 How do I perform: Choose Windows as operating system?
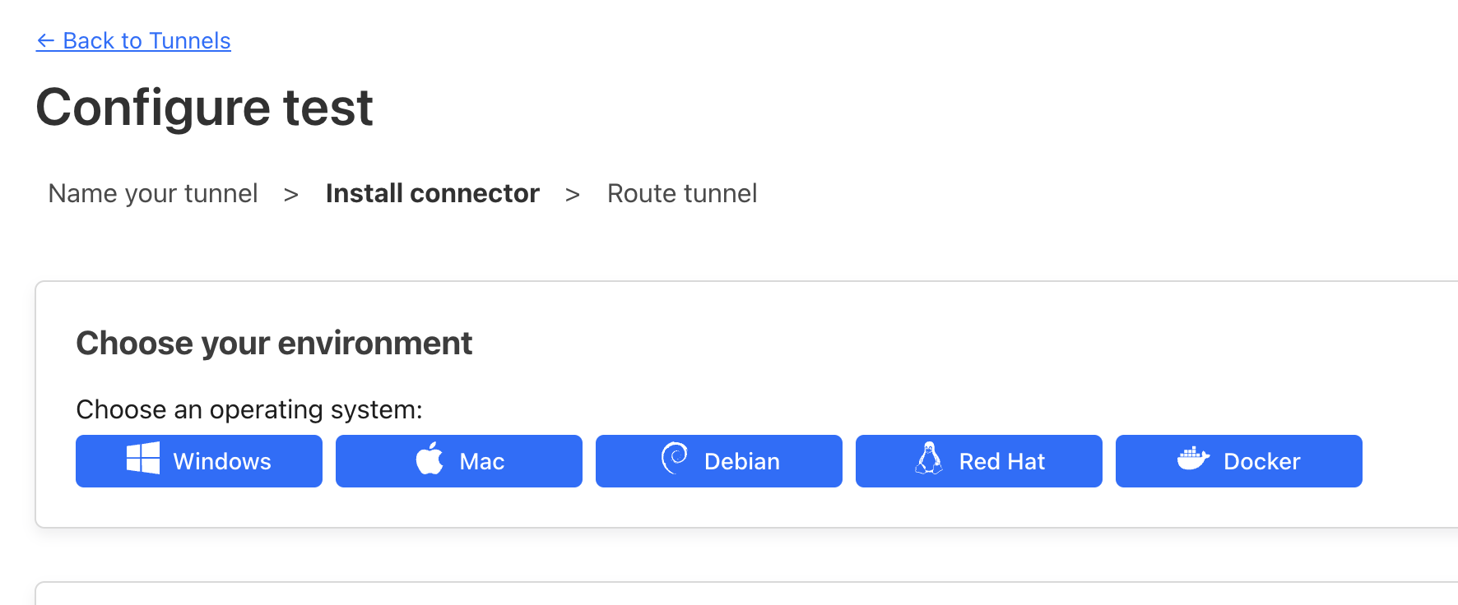[x=199, y=461]
